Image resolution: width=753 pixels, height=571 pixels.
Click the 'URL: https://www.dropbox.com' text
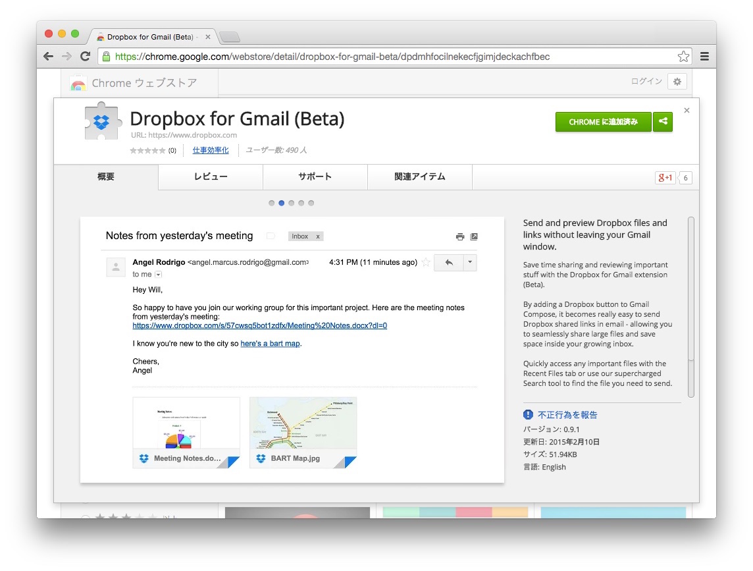click(x=184, y=135)
